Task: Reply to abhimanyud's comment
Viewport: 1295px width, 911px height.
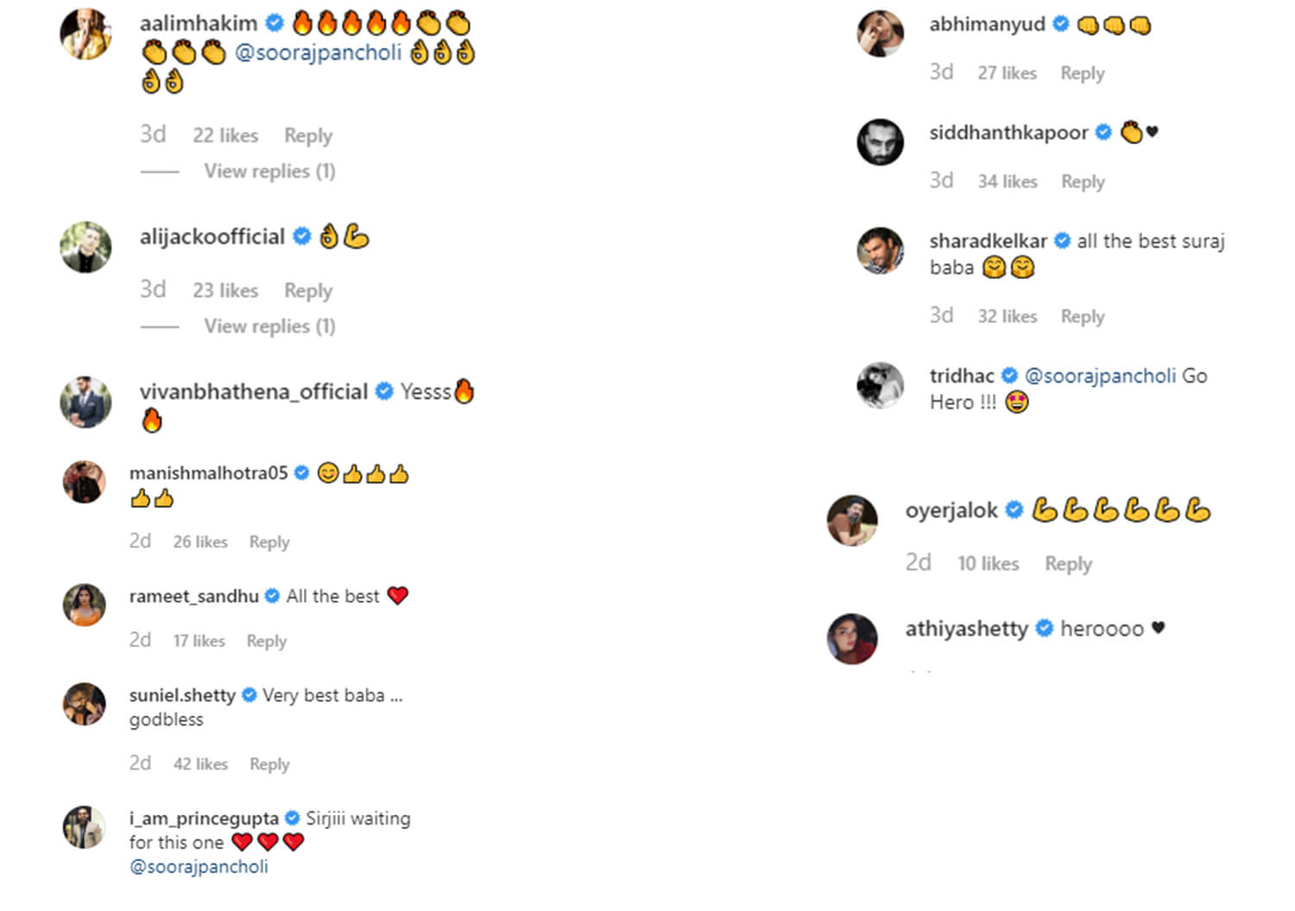Action: tap(1083, 73)
